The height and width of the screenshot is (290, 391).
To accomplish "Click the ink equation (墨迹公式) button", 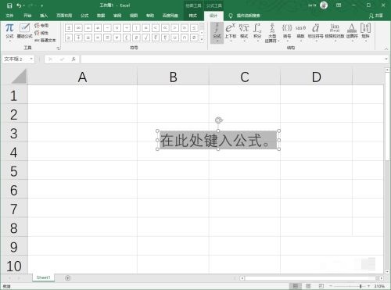I will [25, 30].
